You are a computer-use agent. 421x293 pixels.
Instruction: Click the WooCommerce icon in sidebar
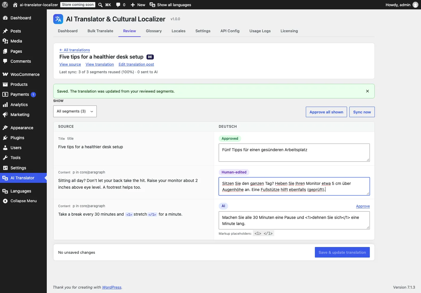pyautogui.click(x=5, y=74)
